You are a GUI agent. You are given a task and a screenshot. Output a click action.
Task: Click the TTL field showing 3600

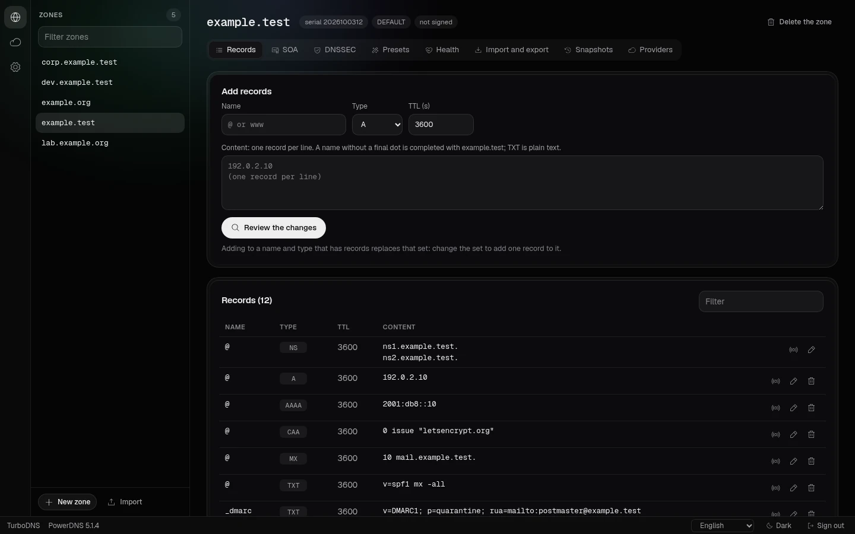tap(441, 125)
